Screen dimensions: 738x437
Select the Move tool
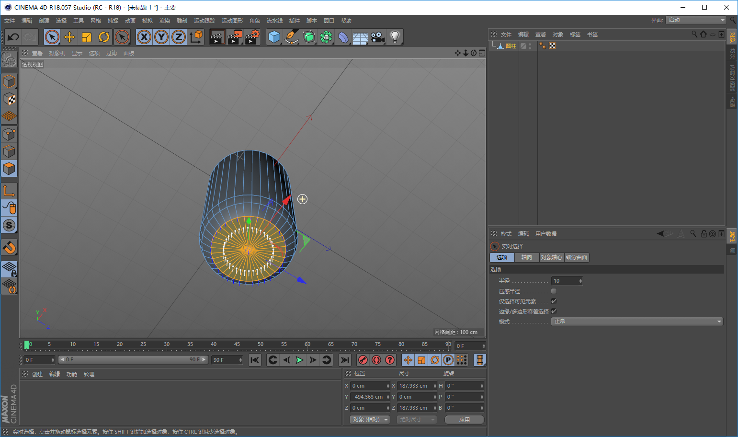(69, 37)
